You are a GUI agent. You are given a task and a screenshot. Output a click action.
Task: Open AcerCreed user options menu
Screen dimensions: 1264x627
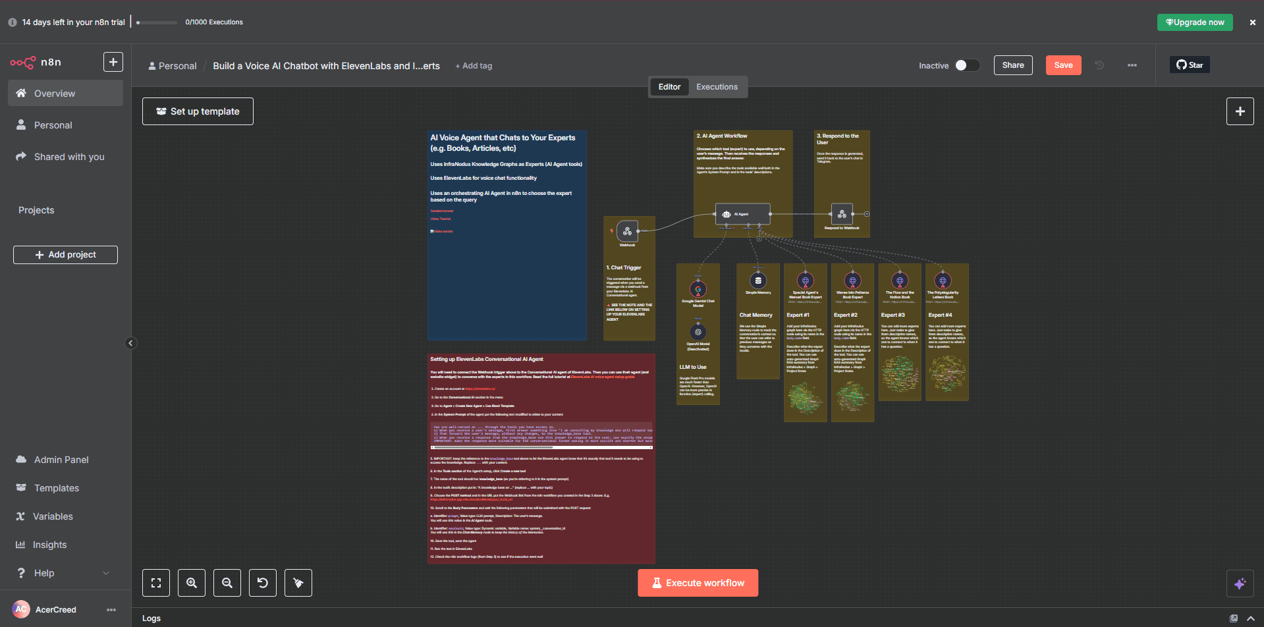111,610
